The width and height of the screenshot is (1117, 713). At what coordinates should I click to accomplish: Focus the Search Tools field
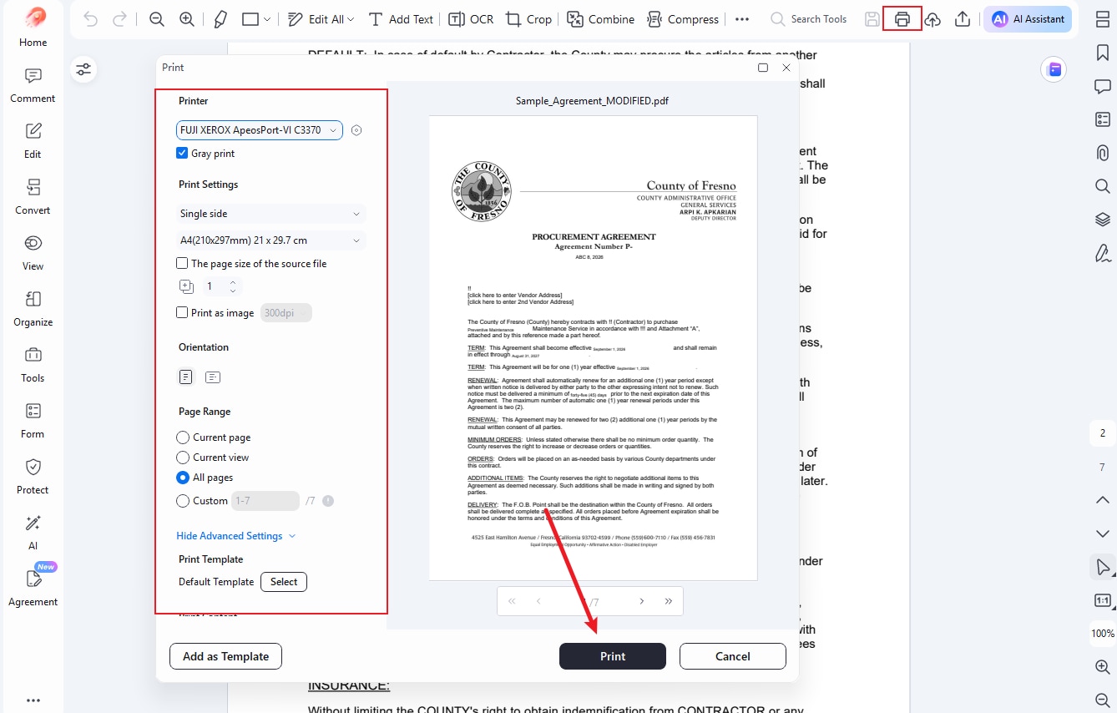tap(808, 19)
